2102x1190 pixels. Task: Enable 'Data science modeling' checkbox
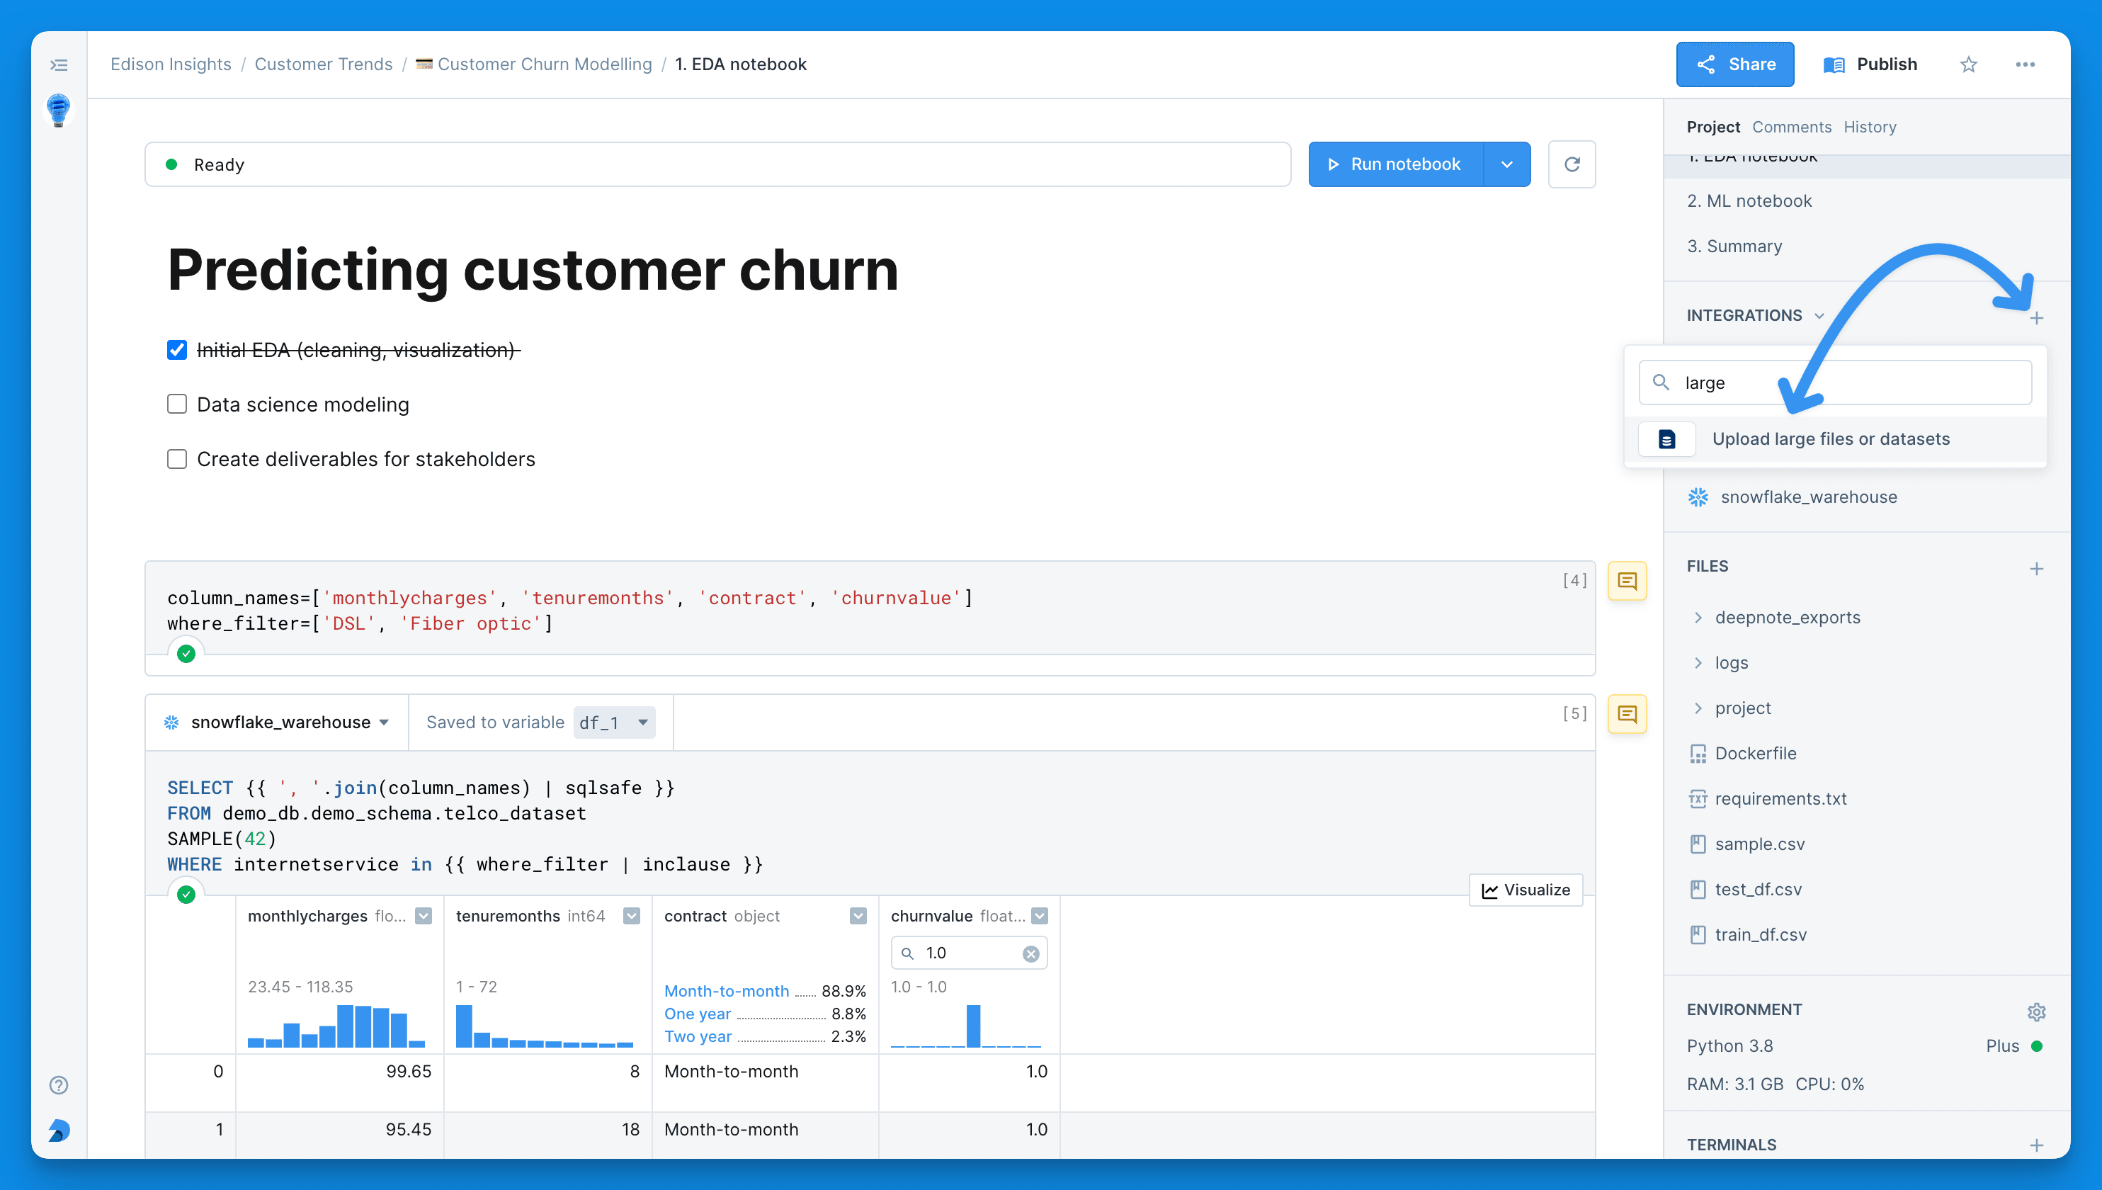click(x=176, y=404)
